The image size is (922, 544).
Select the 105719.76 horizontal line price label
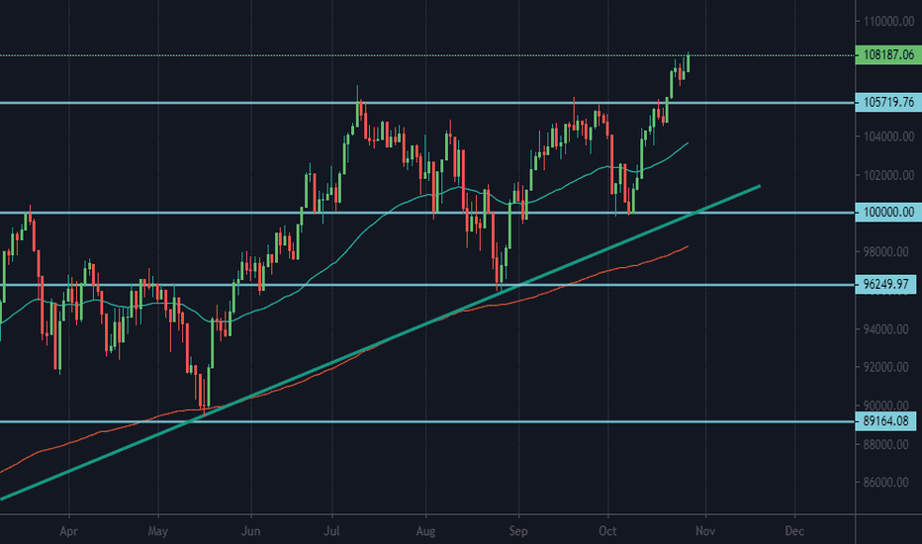tap(888, 102)
